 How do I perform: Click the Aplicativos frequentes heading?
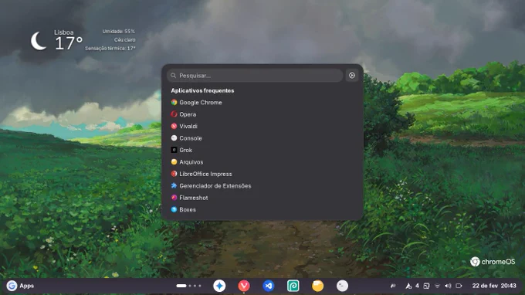[202, 90]
